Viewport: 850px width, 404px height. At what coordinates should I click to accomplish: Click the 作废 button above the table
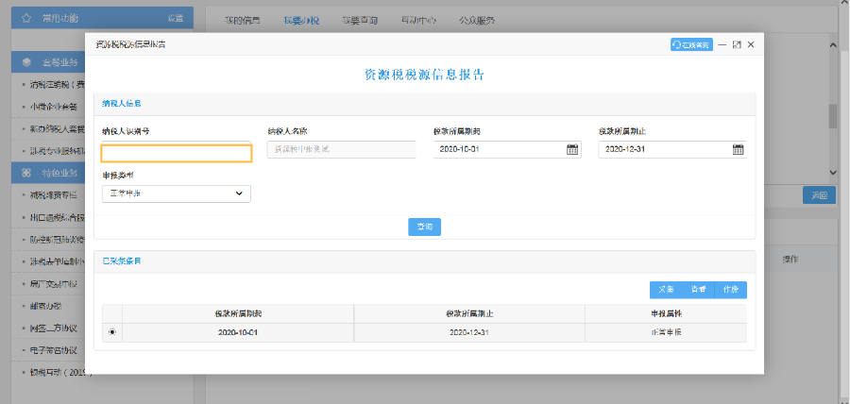[x=730, y=290]
